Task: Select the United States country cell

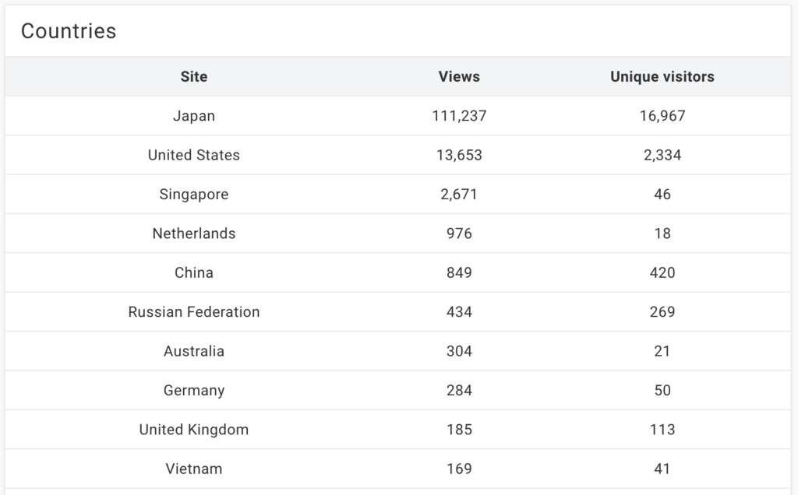Action: 194,155
